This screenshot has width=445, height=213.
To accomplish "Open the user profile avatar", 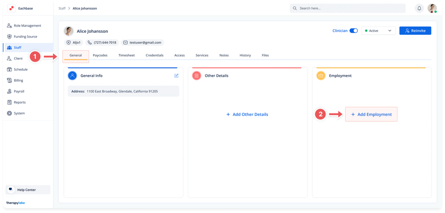I will tap(432, 8).
